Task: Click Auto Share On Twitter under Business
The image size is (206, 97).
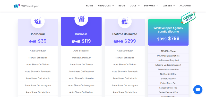Action: 81,65
